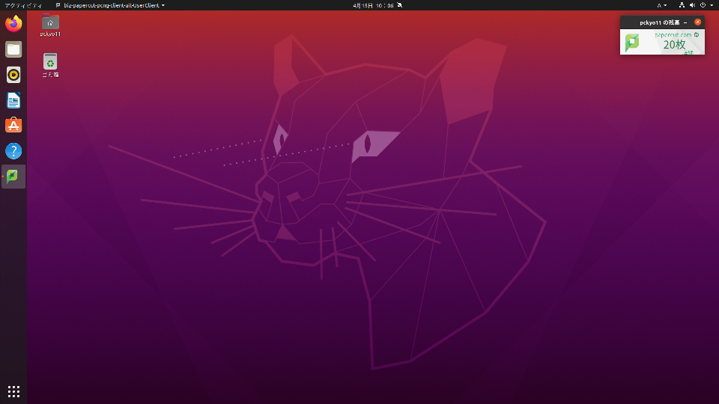Select the trash desktop icon
The height and width of the screenshot is (404, 719).
click(x=50, y=65)
